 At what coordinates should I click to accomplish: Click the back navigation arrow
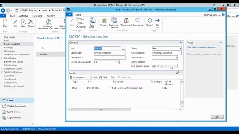[x=3, y=10]
